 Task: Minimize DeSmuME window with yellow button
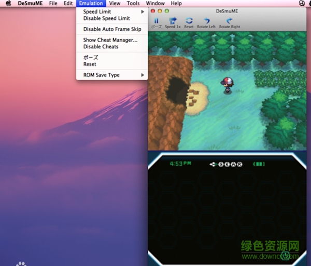[160, 11]
